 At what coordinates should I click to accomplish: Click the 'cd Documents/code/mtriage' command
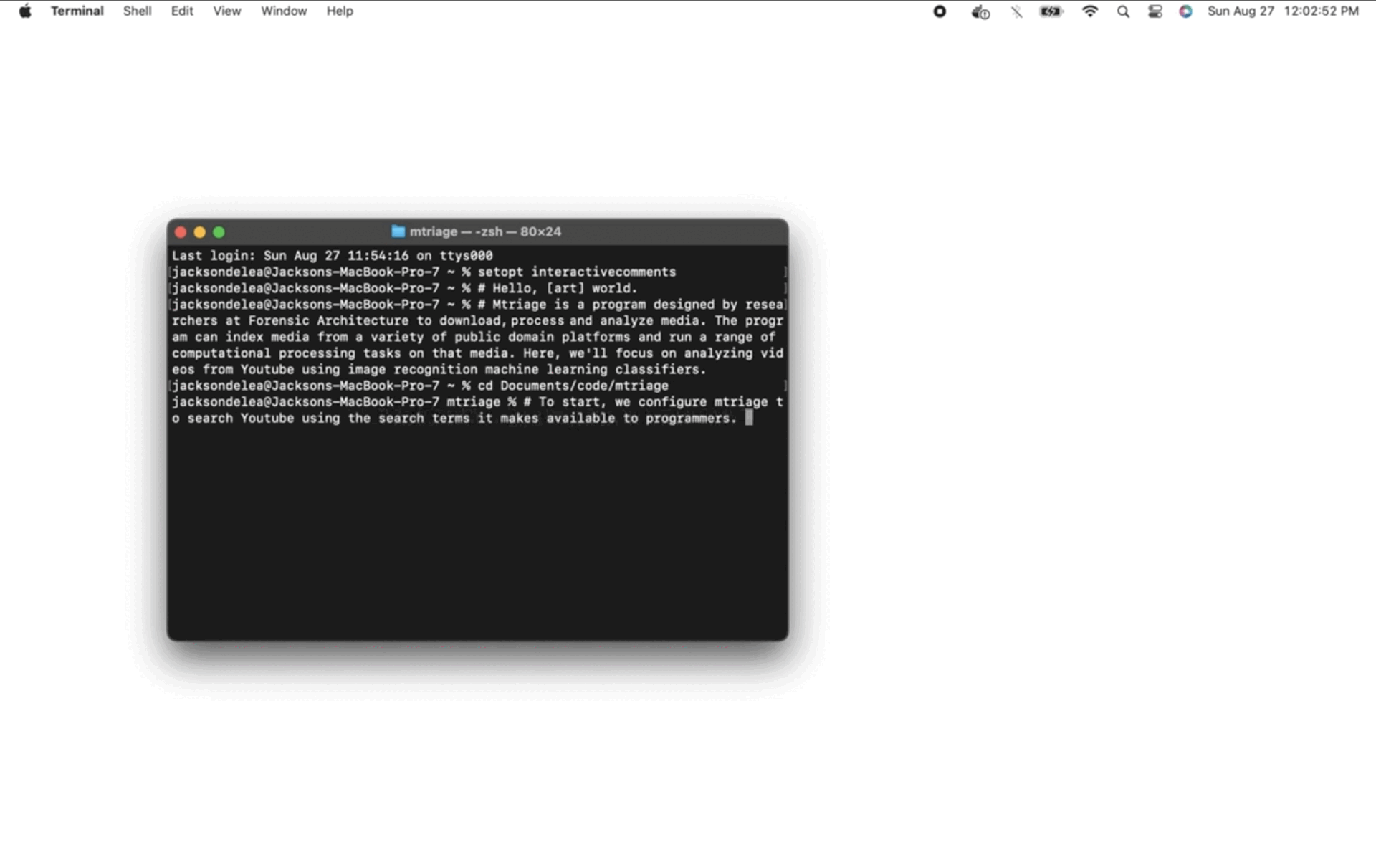click(x=573, y=386)
